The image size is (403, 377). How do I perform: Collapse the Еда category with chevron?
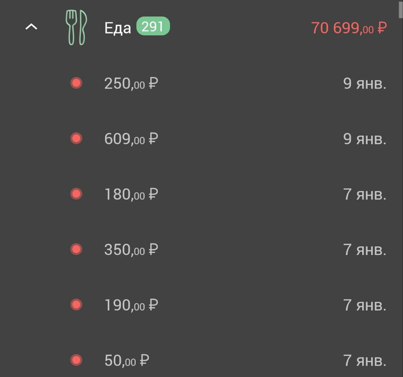point(32,27)
